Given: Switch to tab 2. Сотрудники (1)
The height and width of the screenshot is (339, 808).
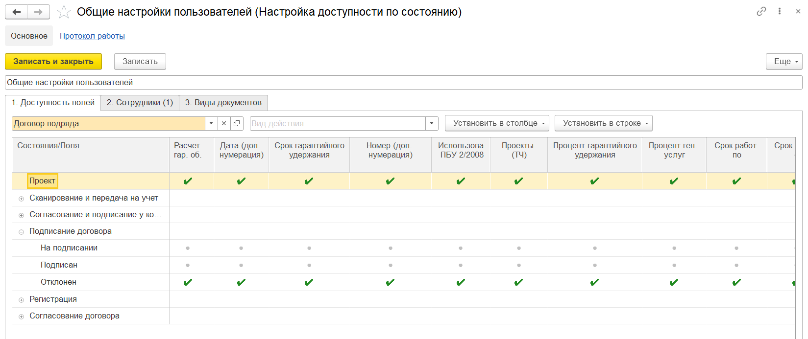Looking at the screenshot, I should click(140, 103).
